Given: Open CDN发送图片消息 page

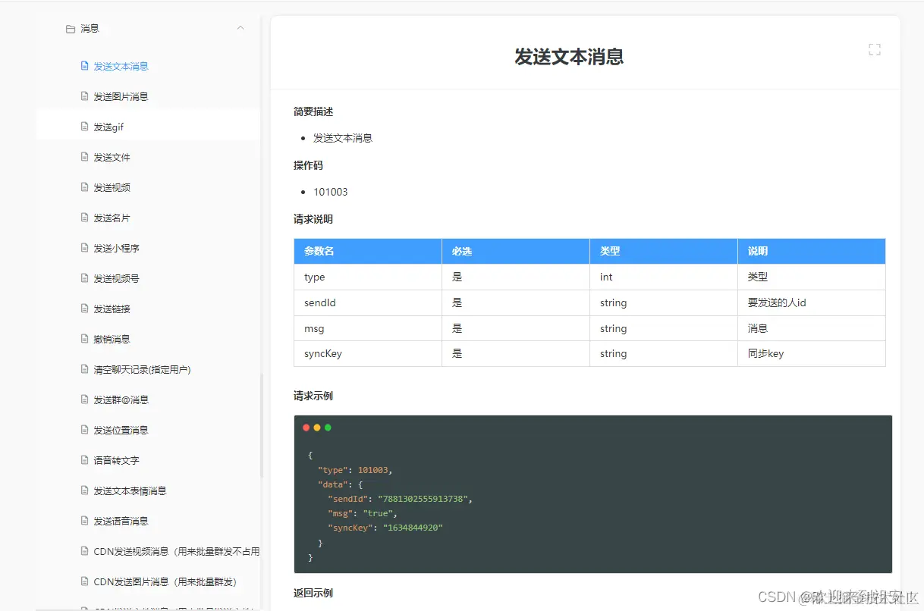Looking at the screenshot, I should [x=165, y=581].
